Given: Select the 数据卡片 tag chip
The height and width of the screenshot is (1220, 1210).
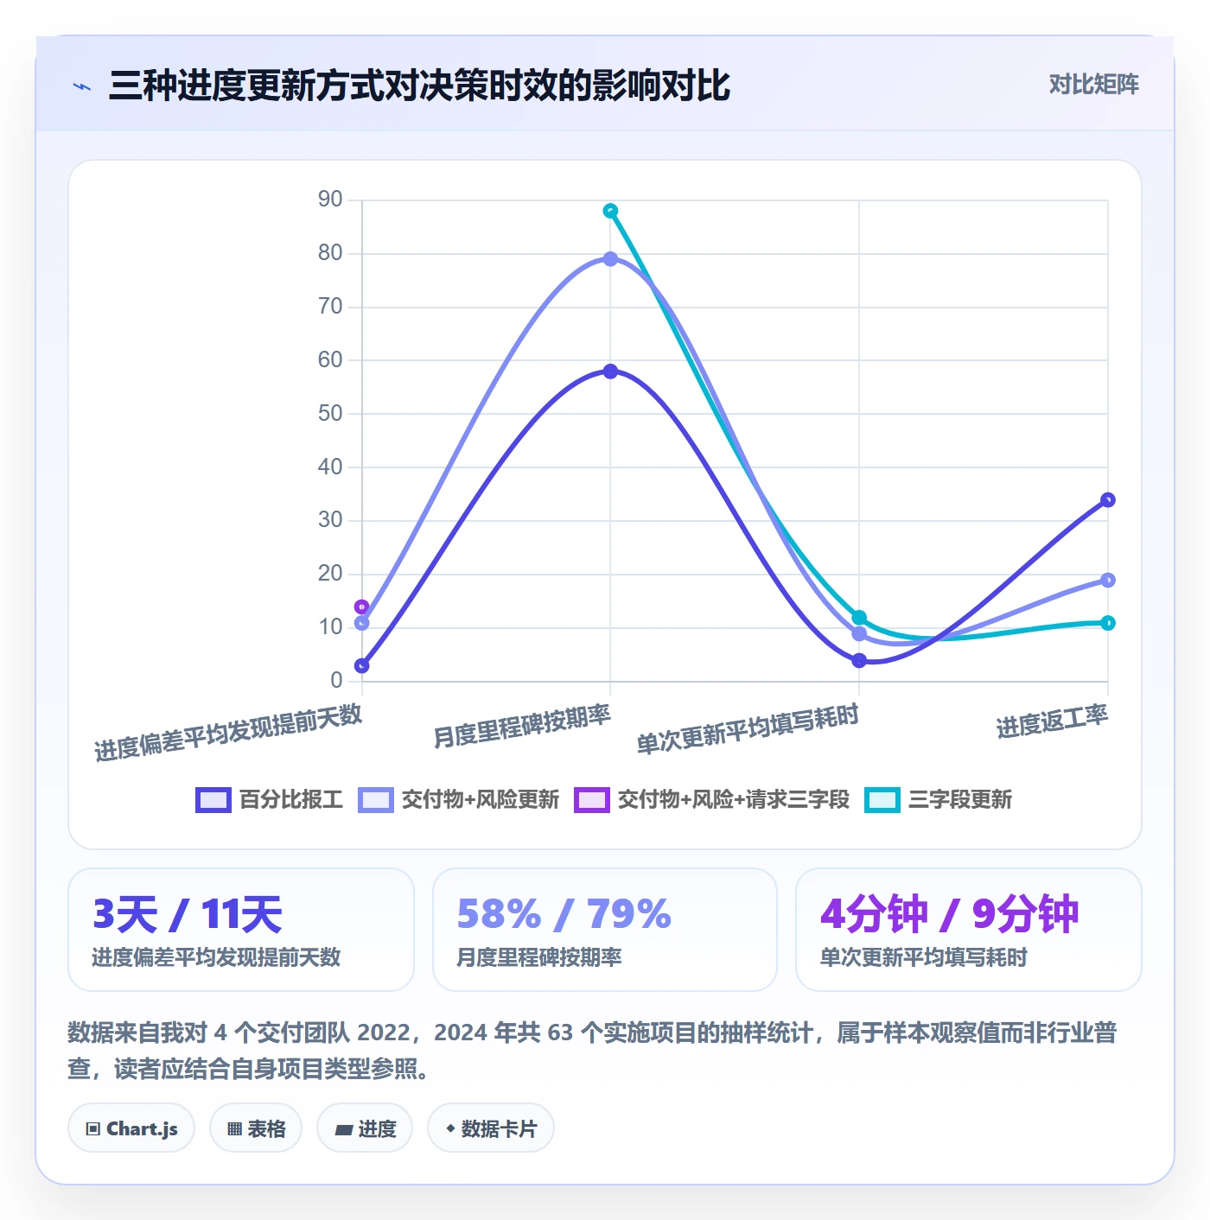Looking at the screenshot, I should 491,1128.
